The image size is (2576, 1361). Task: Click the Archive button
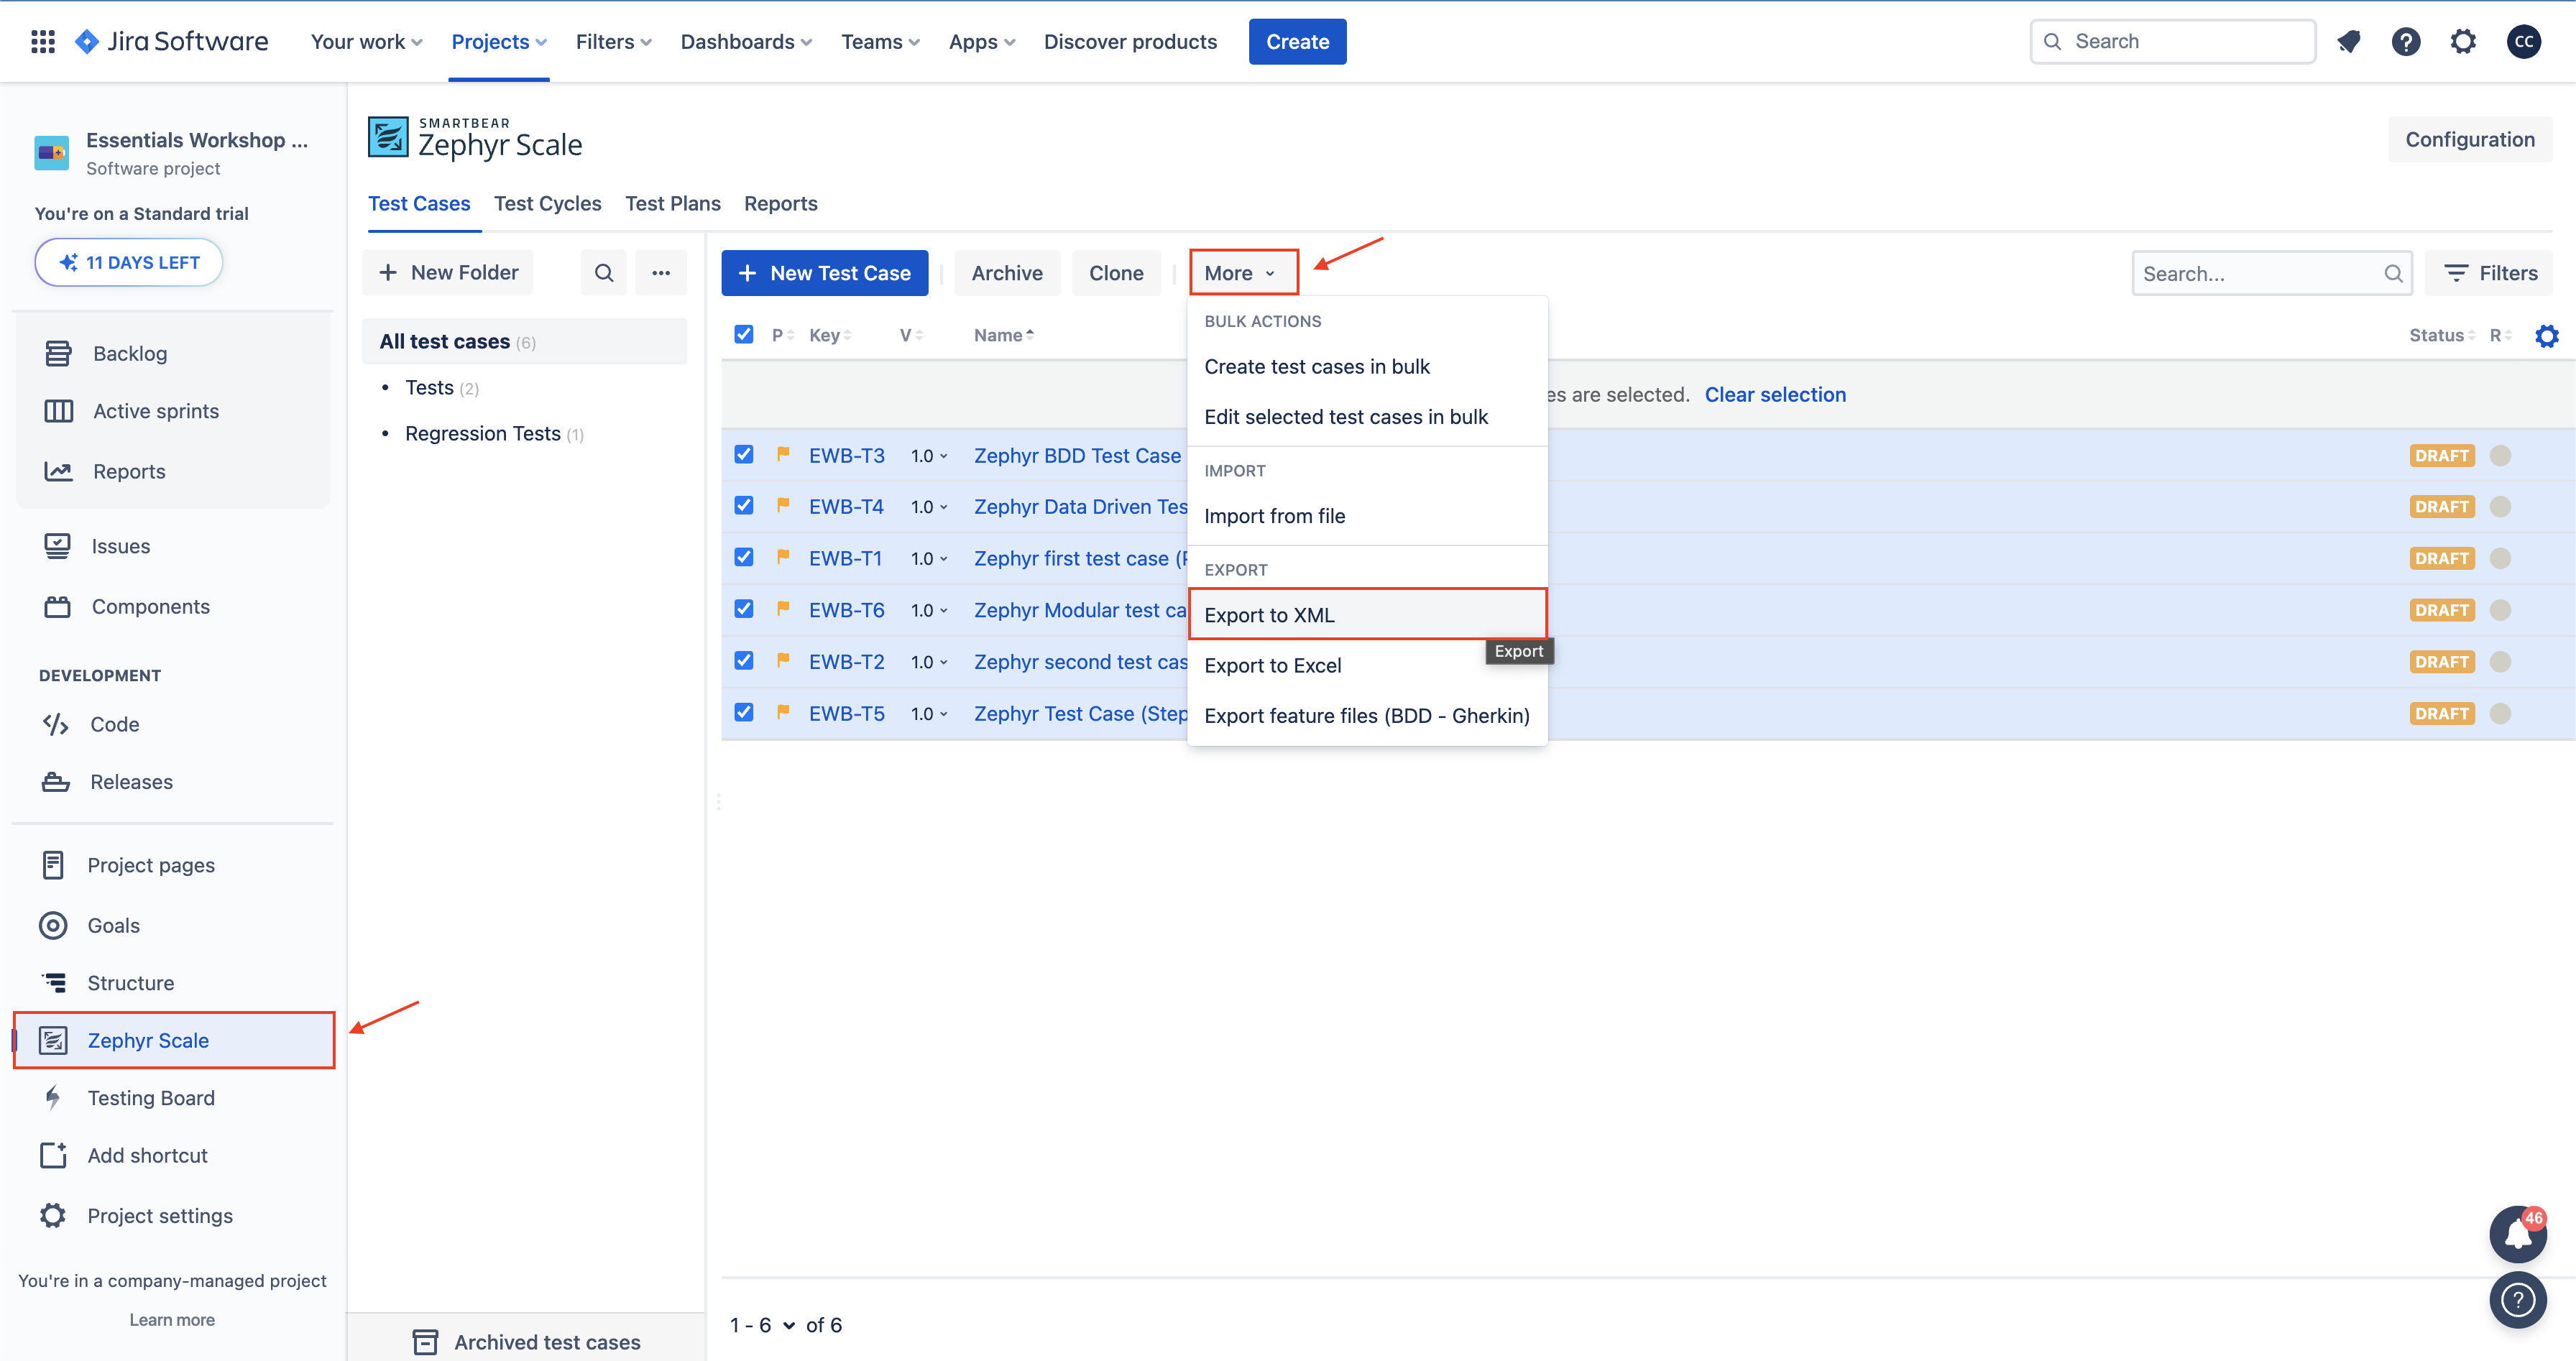click(x=1006, y=273)
